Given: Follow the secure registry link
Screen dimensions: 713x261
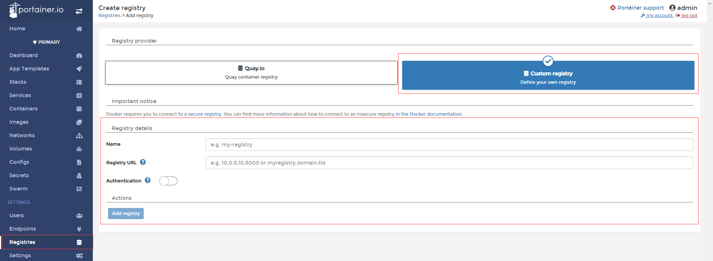Looking at the screenshot, I should (205, 114).
